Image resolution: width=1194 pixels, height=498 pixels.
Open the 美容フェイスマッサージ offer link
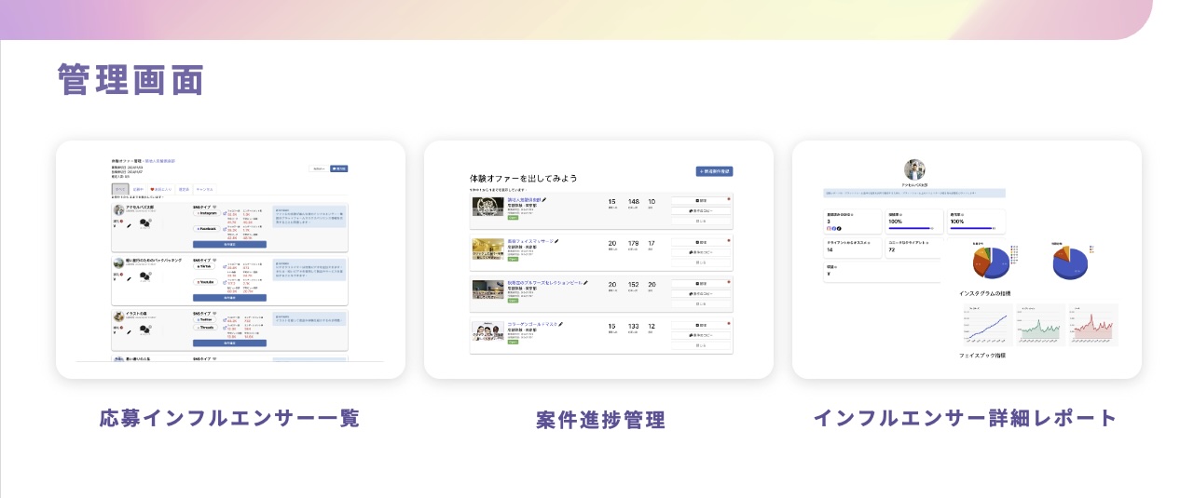[x=530, y=241]
